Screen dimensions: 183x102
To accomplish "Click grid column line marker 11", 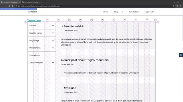I will [136, 20].
